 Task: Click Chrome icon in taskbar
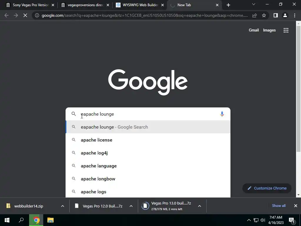(x=36, y=220)
